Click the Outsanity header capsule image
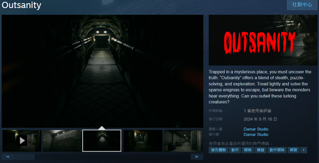This screenshot has height=163, width=319. (263, 40)
